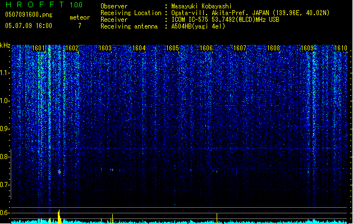Click the 1607 time marker

click(x=240, y=48)
